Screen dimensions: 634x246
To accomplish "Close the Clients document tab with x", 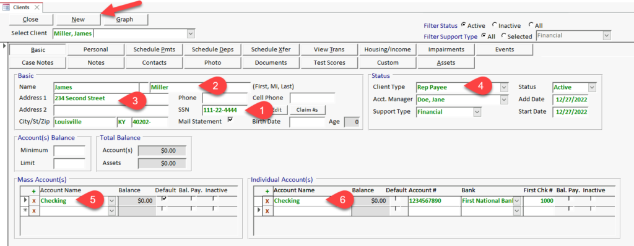I will click(37, 7).
